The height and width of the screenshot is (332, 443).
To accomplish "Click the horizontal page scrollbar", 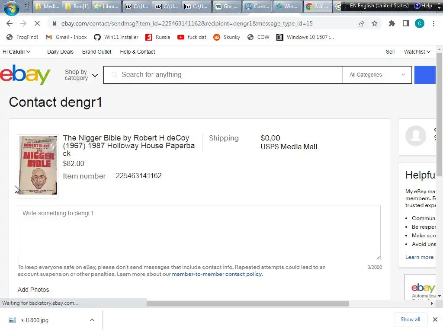I will 248,304.
